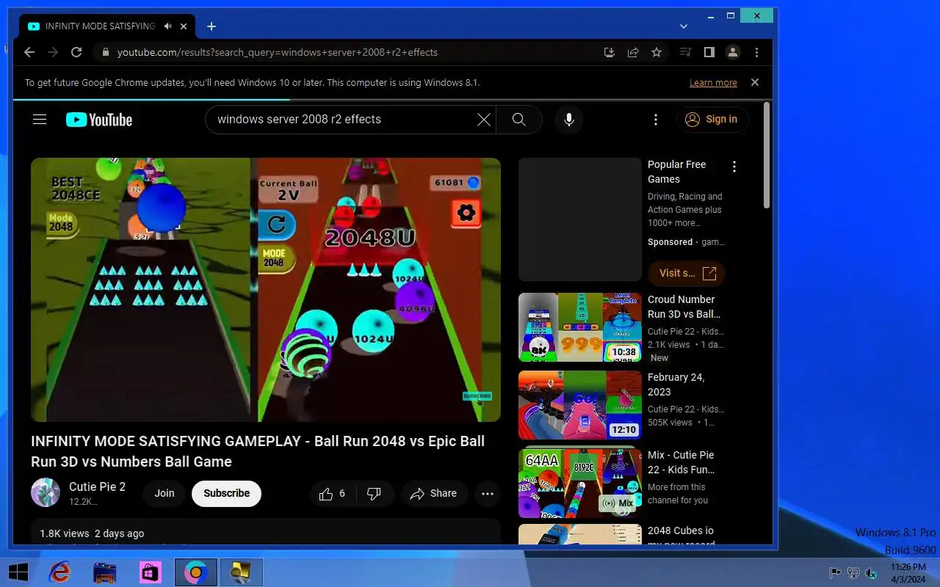Viewport: 940px width, 587px height.
Task: Open the Chrome profile avatar
Action: [733, 52]
